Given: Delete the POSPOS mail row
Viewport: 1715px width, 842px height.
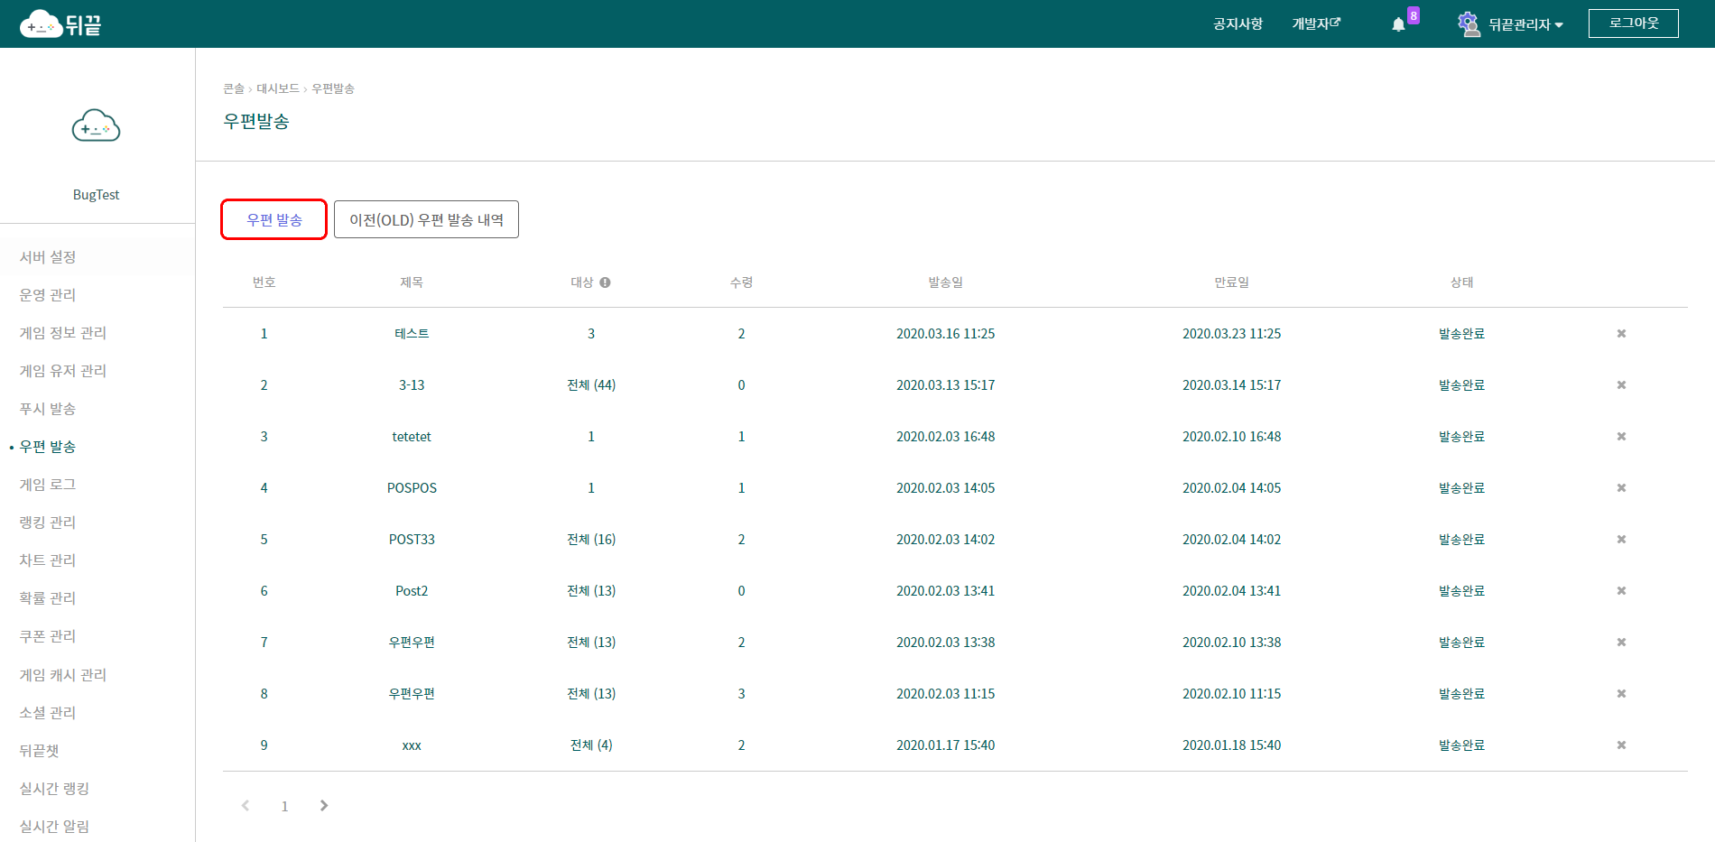Looking at the screenshot, I should pos(1621,488).
